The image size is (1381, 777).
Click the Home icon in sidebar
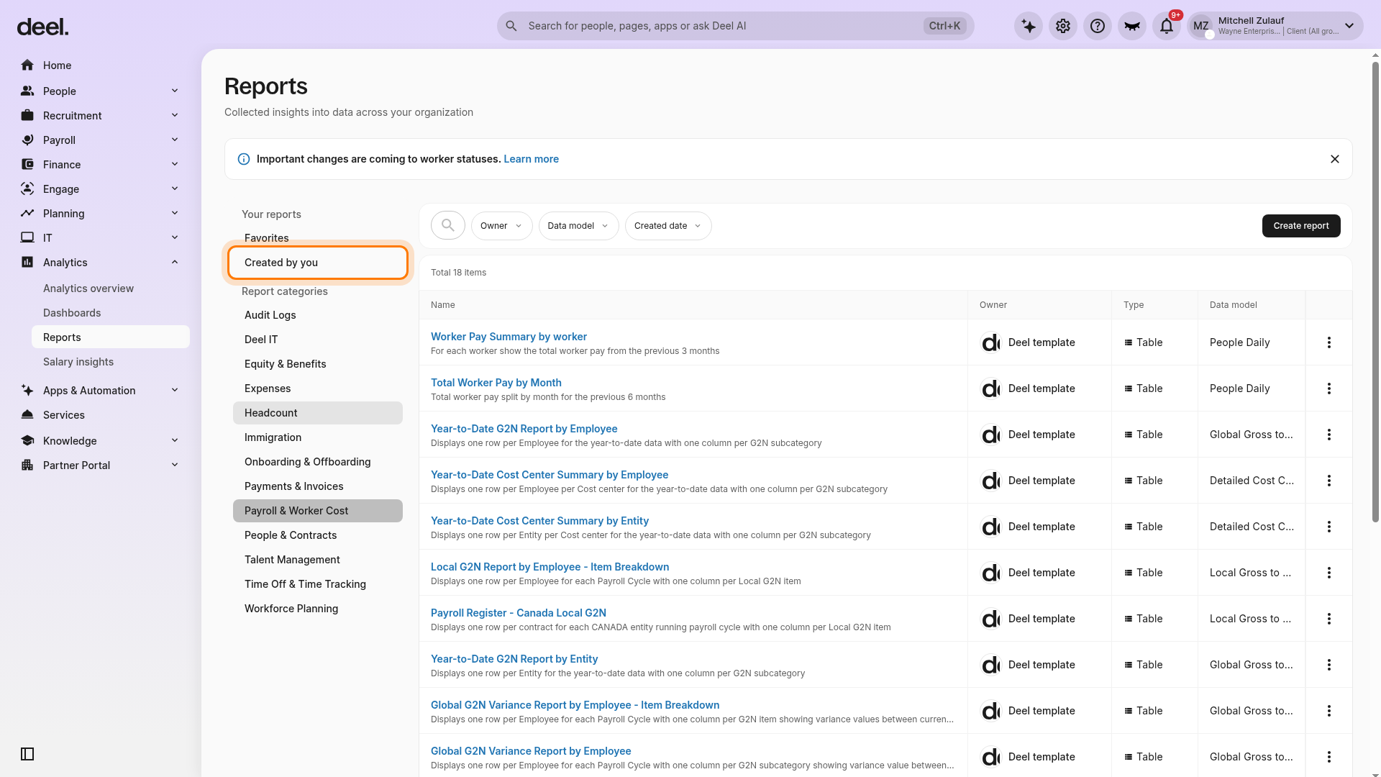pos(27,65)
